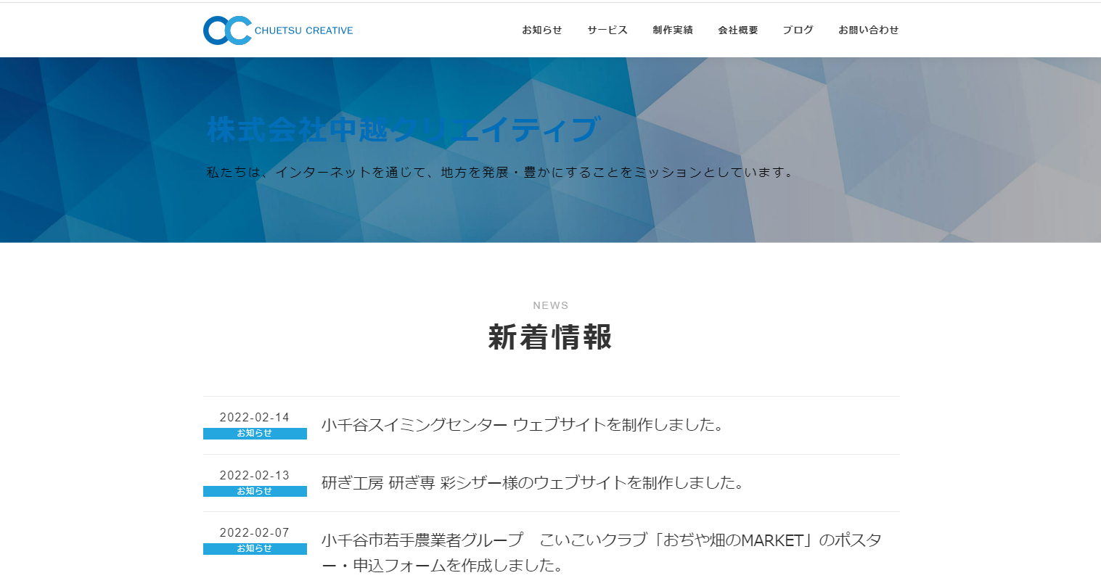Image resolution: width=1101 pixels, height=586 pixels.
Task: Click the mission statement text in hero banner
Action: pyautogui.click(x=501, y=173)
